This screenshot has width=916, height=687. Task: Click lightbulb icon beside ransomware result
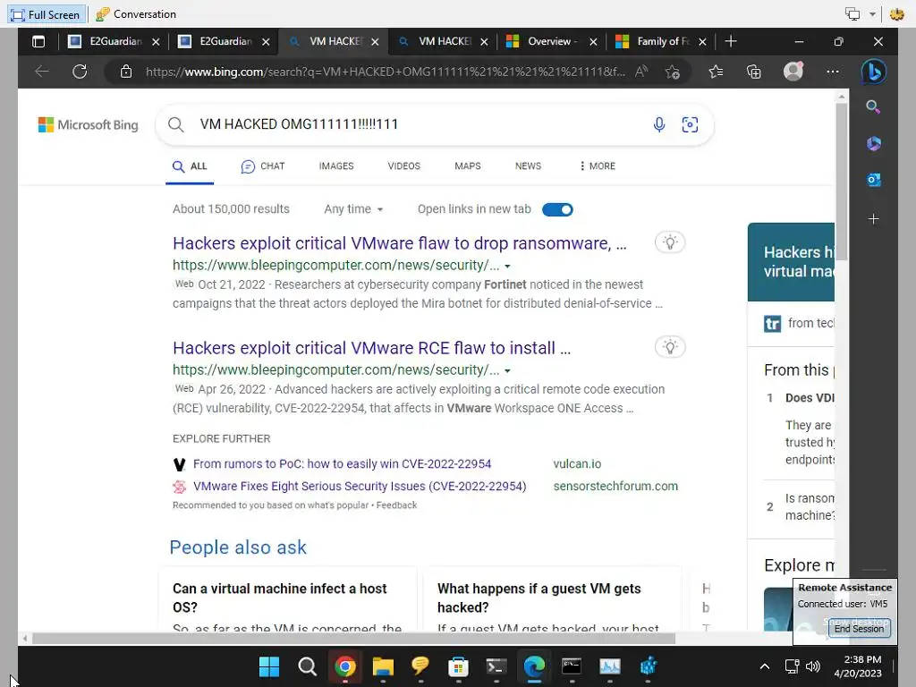669,242
